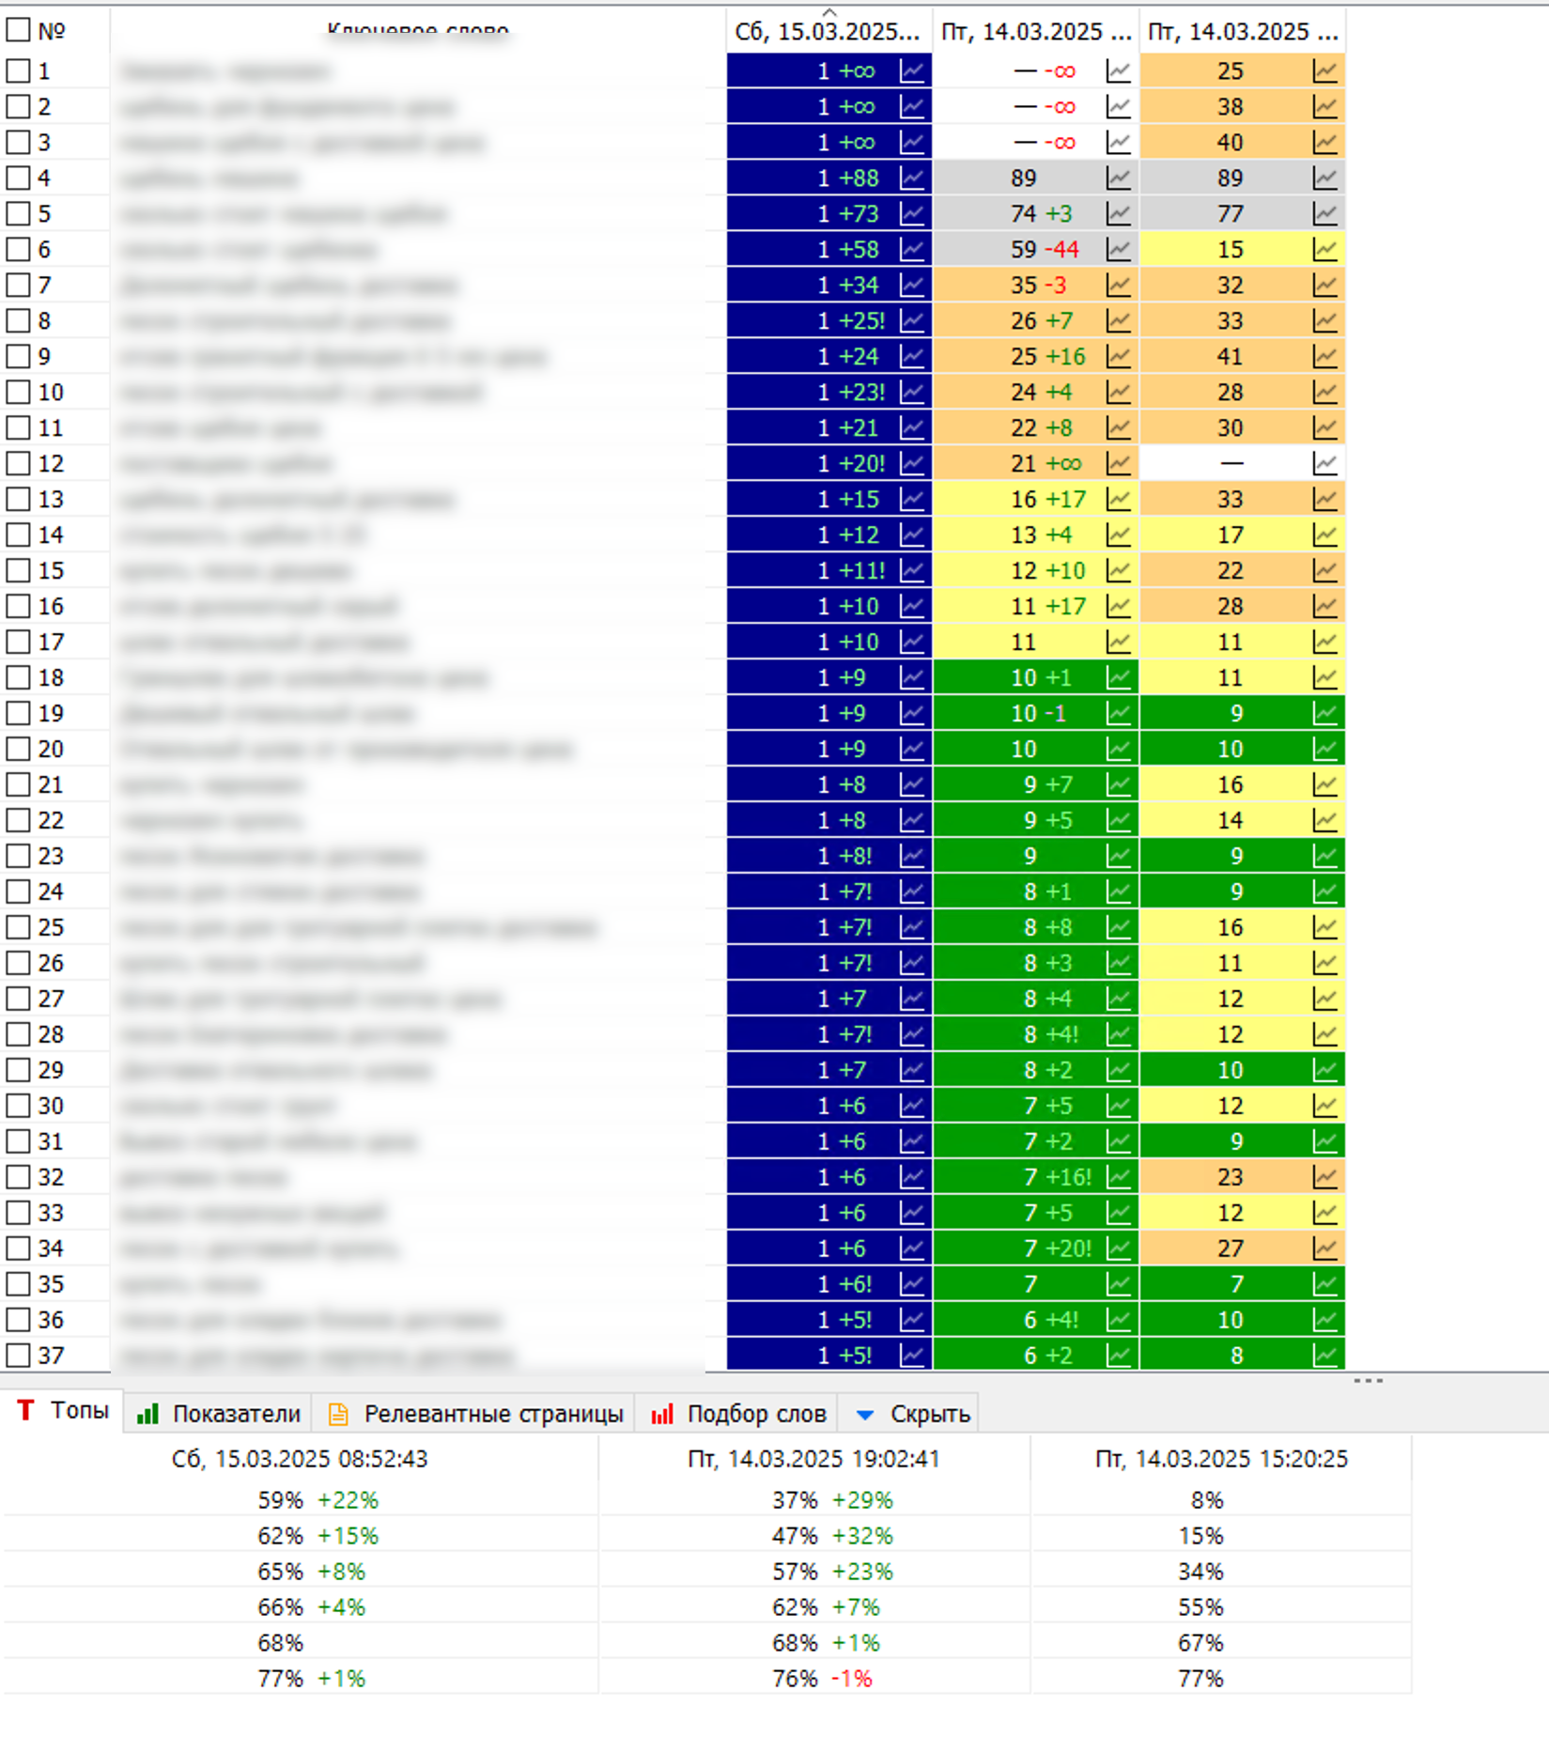Click the Скрыть dropdown to hide panel

tap(912, 1414)
